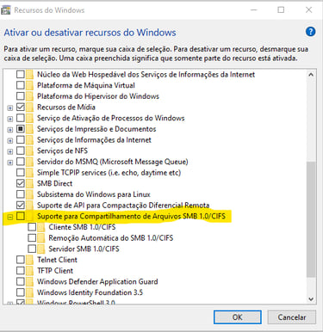Screen dimensions: 323x332
Task: Select the Remoção Automática do SMB 1.0/CIFS row
Action: coord(111,238)
